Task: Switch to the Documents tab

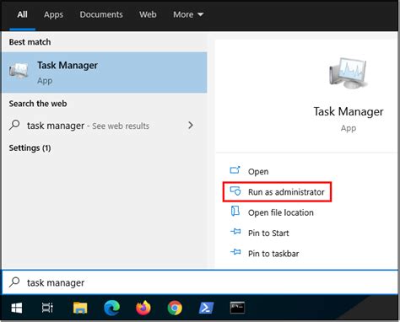Action: click(101, 14)
